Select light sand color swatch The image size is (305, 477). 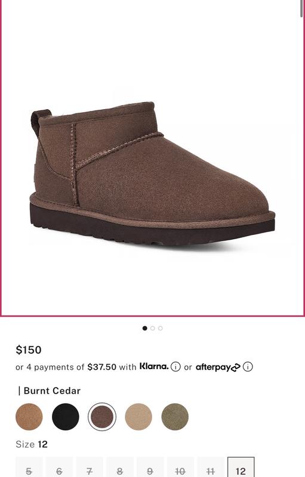pyautogui.click(x=138, y=417)
